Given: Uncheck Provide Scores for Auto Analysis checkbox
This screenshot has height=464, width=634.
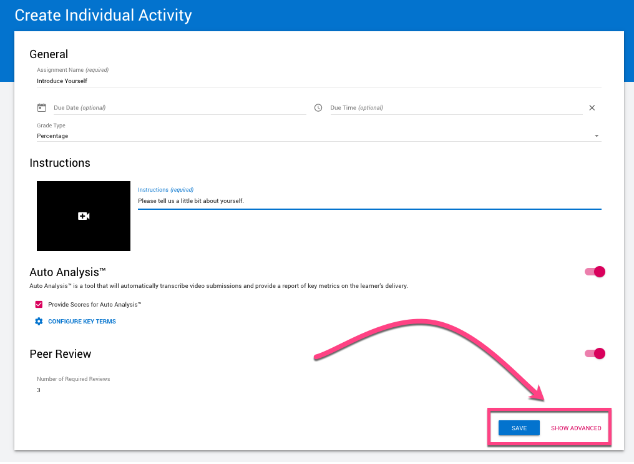Looking at the screenshot, I should pyautogui.click(x=39, y=305).
